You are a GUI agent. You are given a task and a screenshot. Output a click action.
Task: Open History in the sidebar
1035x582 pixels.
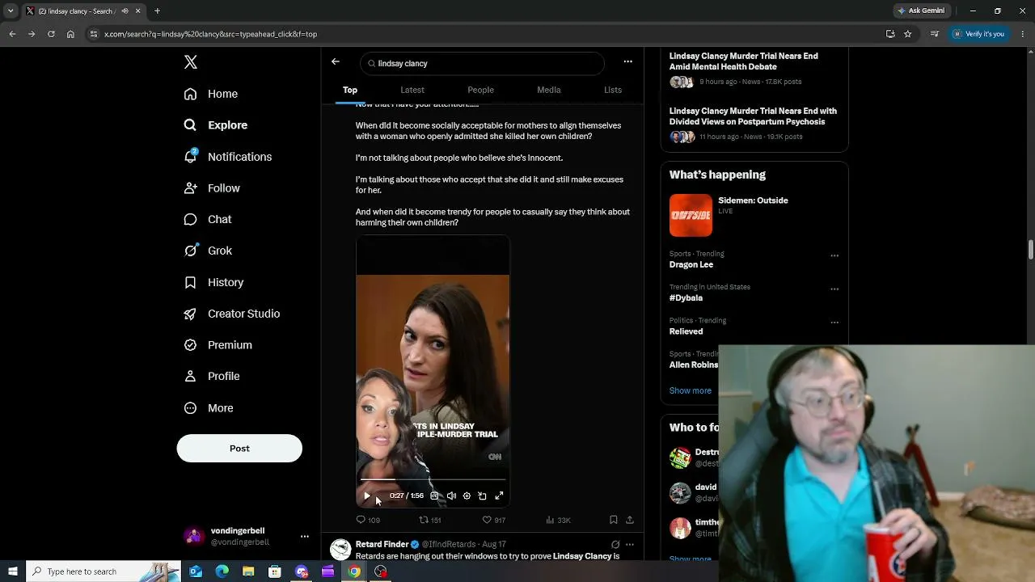click(213, 282)
